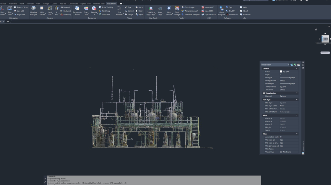Click Reset Clip

pyautogui.click(x=66, y=14)
